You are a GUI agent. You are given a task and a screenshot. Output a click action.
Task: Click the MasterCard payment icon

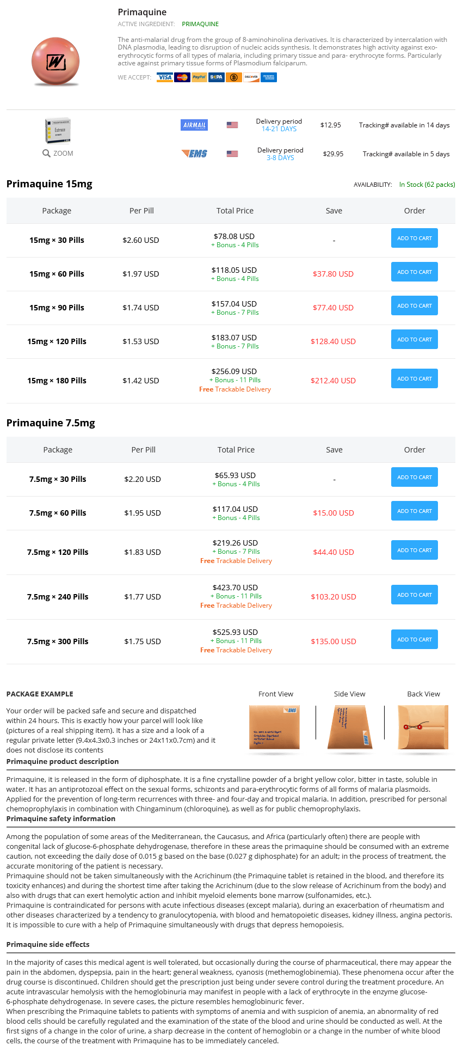(182, 77)
